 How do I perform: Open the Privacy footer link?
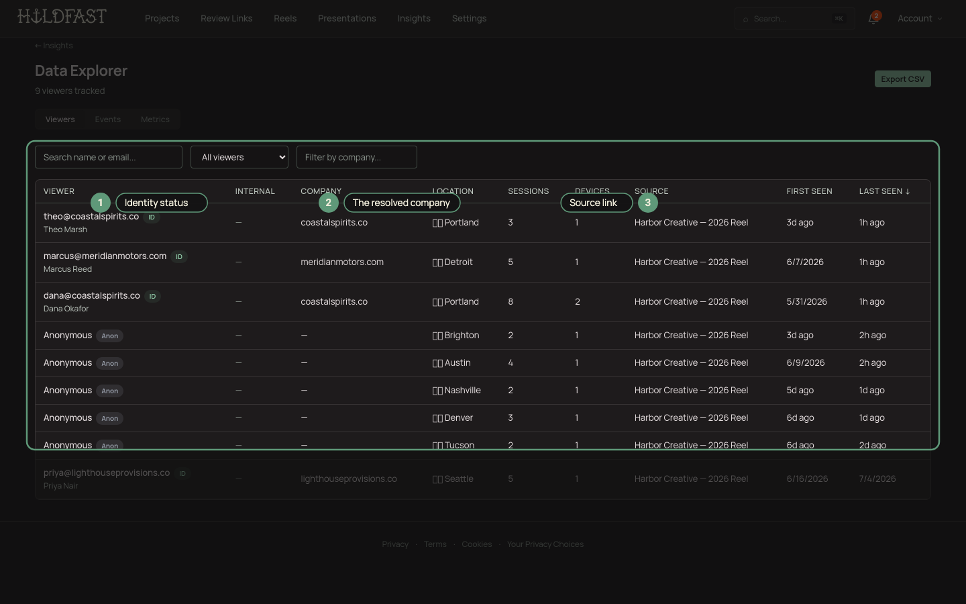tap(395, 544)
